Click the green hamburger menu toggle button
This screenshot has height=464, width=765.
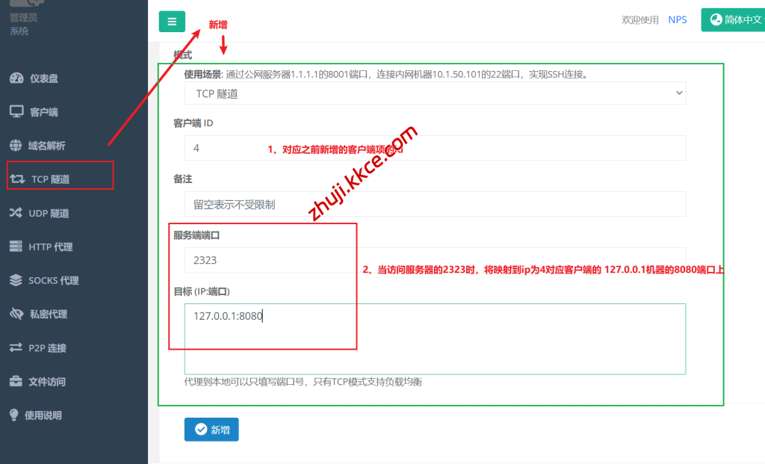pos(172,22)
